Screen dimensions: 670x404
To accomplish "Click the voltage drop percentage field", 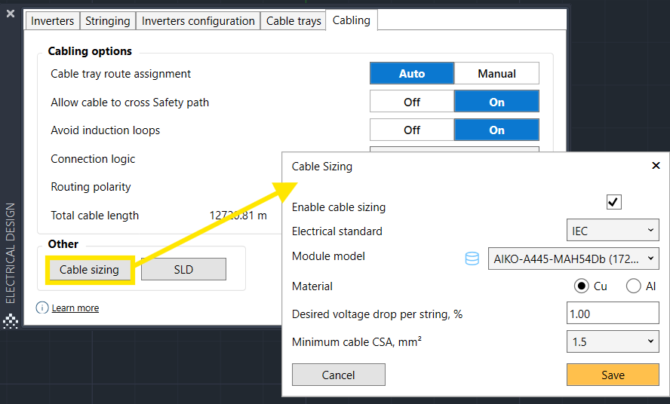I will (x=613, y=314).
